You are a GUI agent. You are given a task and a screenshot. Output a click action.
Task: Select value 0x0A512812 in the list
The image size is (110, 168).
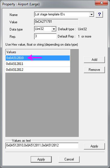pos(38,70)
